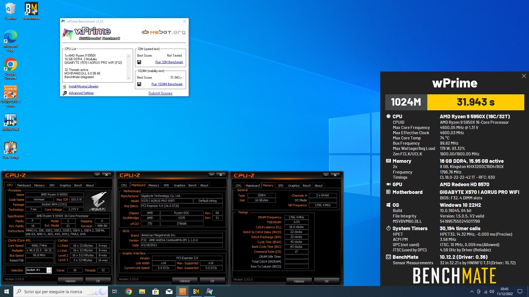Screen dimensions: 529x297
Task: Open the network icon in the system tray
Action: 485,291
